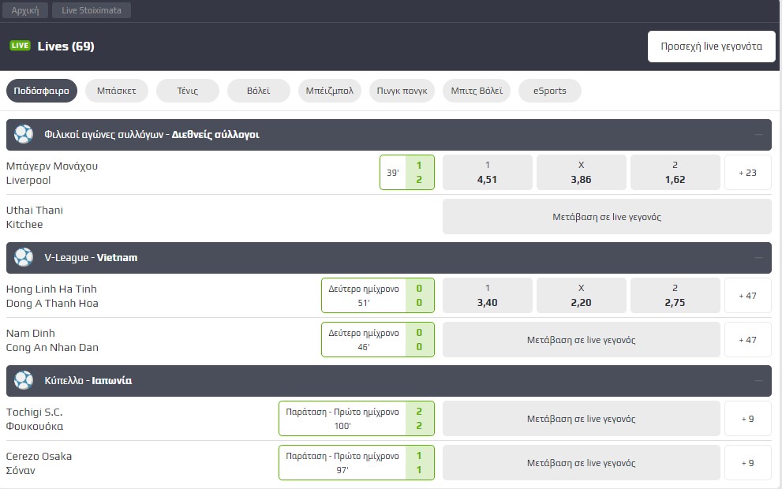Switch to the Μπιτς Βόλεϊ tab
The width and height of the screenshot is (782, 489).
point(477,91)
